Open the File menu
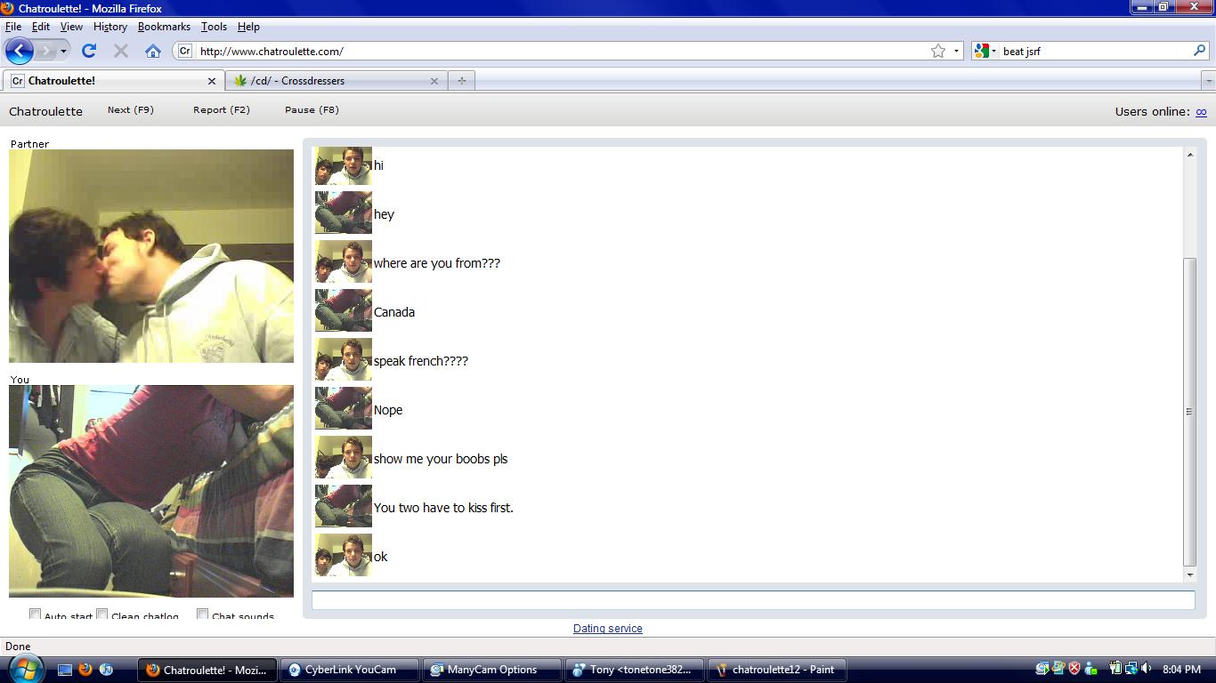Image resolution: width=1216 pixels, height=683 pixels. pos(13,27)
